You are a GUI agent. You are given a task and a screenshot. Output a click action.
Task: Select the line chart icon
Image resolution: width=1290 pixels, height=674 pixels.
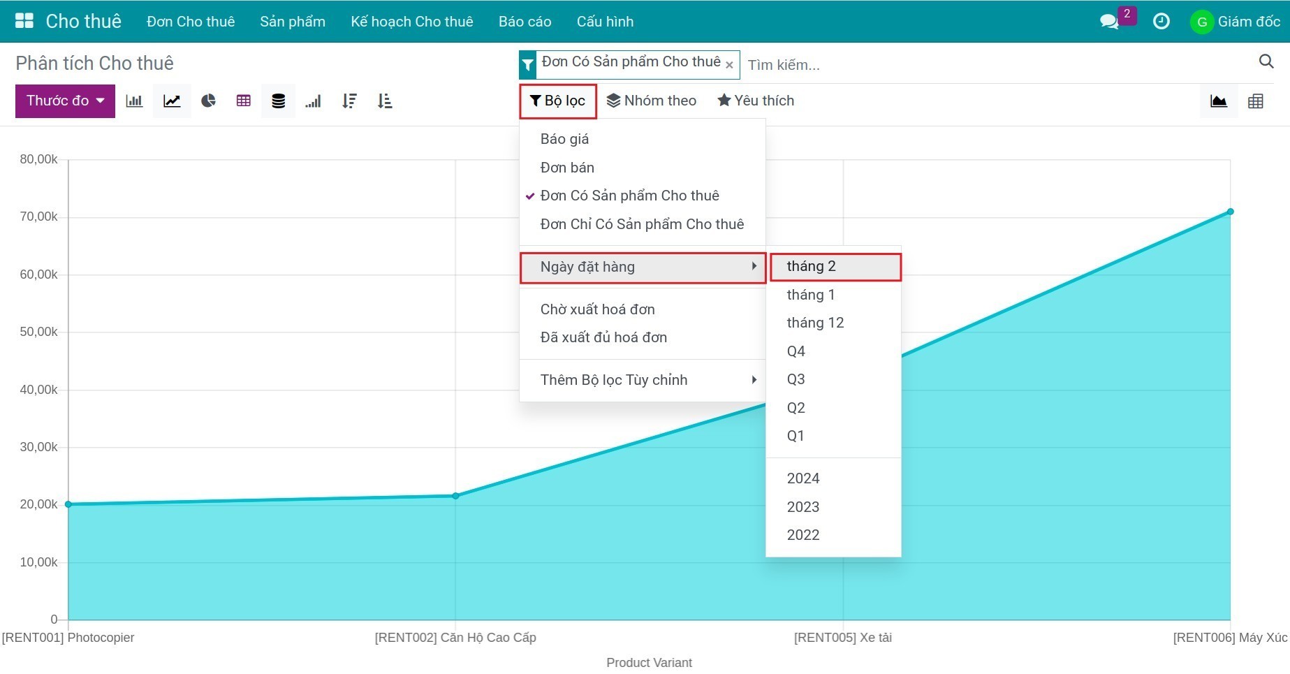click(172, 101)
